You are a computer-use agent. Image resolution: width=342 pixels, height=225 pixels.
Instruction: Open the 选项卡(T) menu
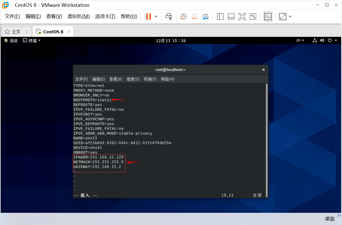105,16
